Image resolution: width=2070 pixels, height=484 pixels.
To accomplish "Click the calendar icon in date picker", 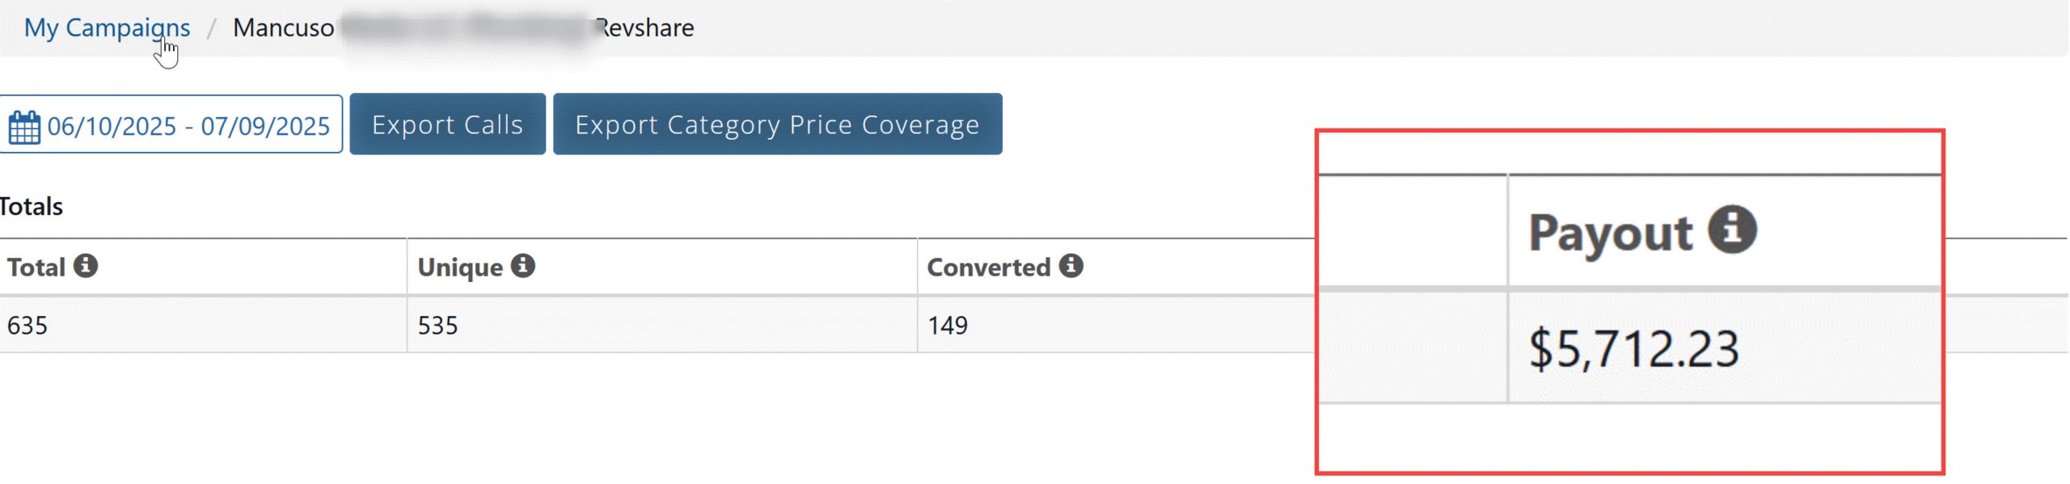I will coord(24,127).
